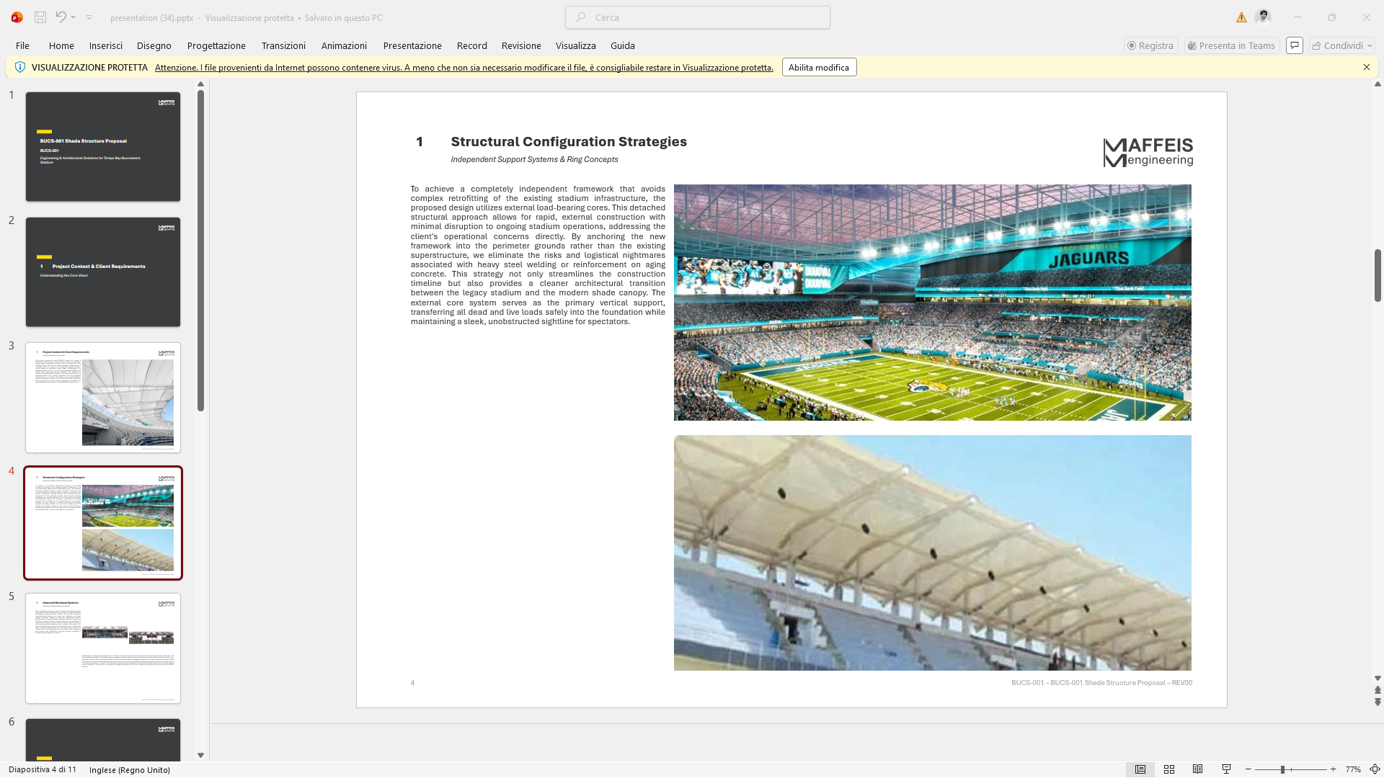
Task: Open Customize Quick Access Toolbar dropdown
Action: (x=89, y=17)
